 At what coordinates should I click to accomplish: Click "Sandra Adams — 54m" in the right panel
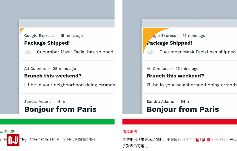[167, 102]
